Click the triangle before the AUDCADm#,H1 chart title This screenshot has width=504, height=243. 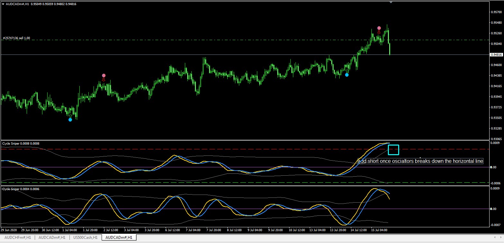(3, 4)
